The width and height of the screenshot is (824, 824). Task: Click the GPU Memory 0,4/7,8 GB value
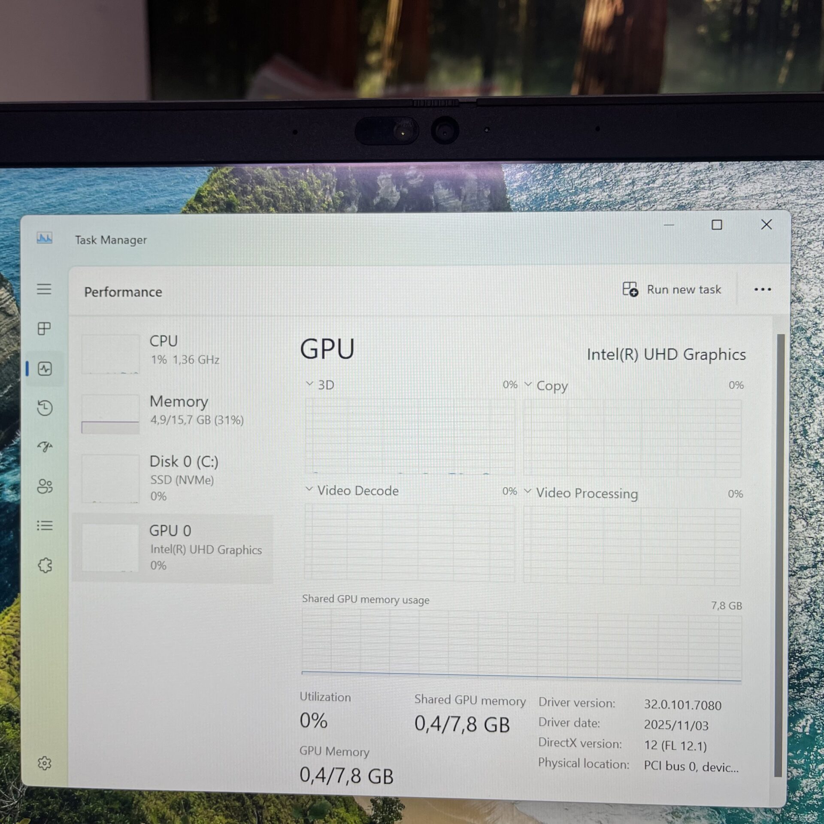pos(346,776)
